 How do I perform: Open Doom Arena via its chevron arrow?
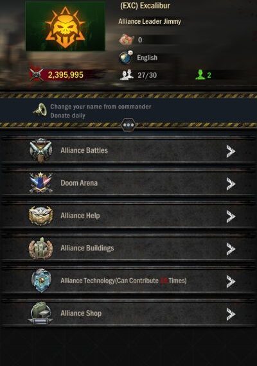[x=231, y=184]
